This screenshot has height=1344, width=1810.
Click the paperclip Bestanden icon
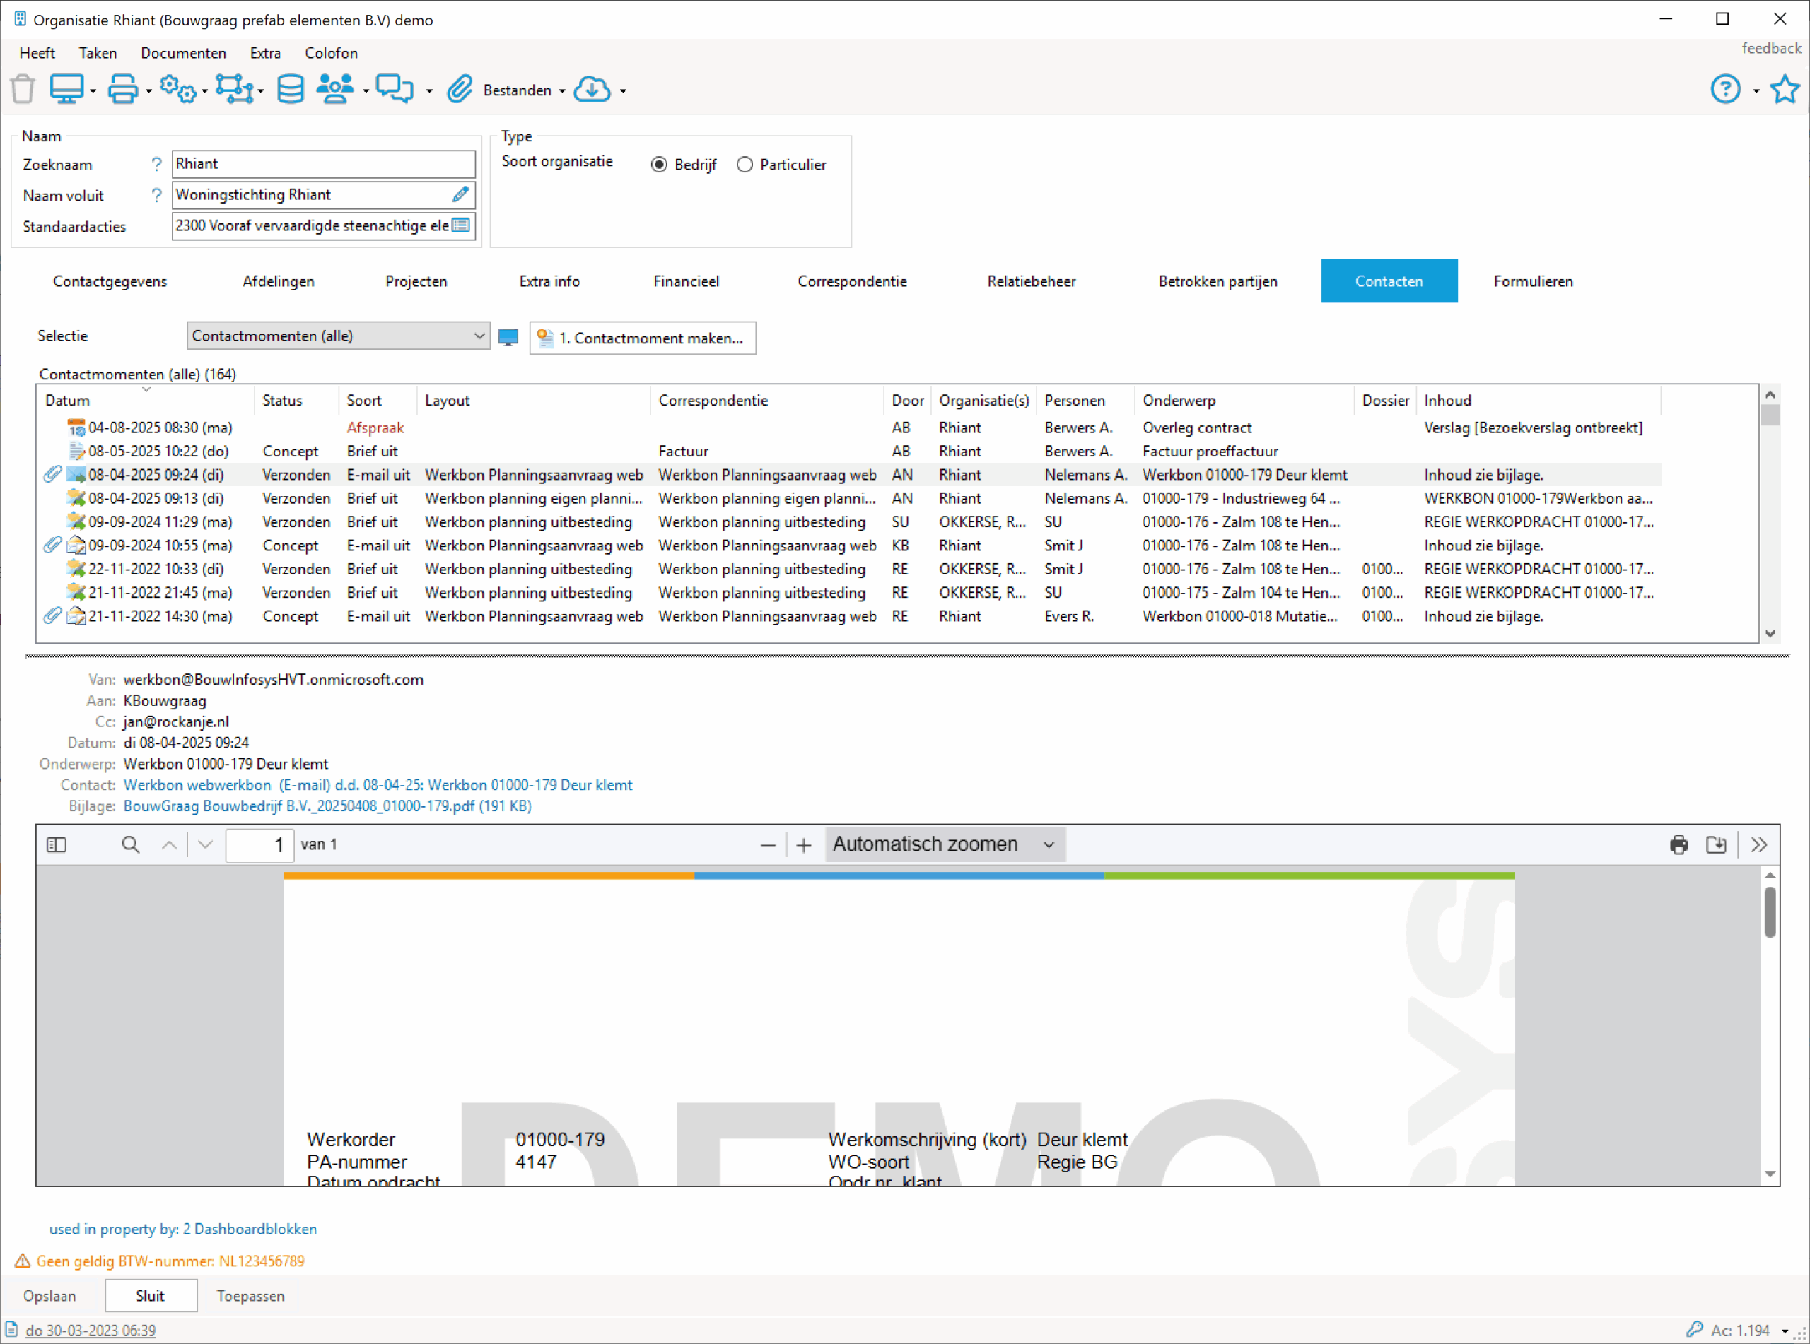(x=460, y=90)
